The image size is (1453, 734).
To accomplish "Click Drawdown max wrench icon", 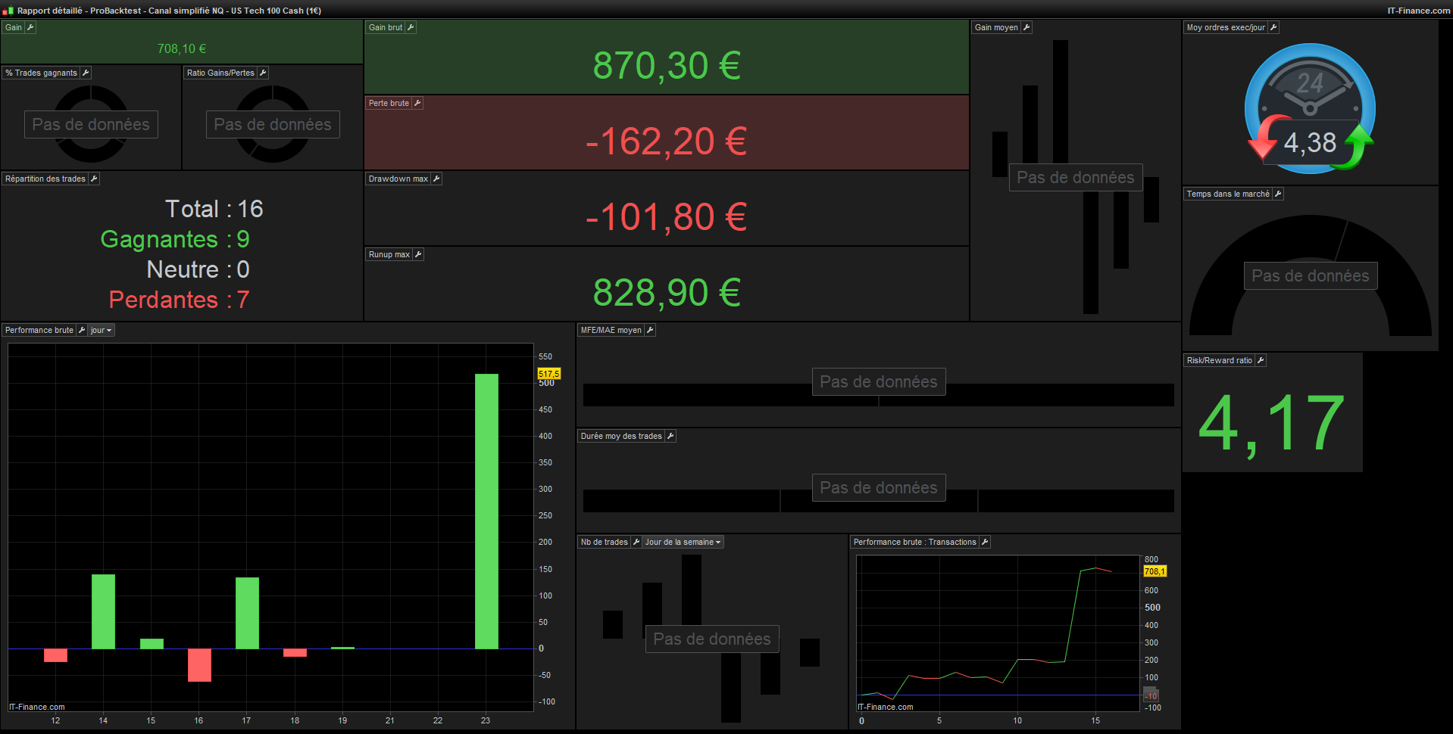I will [x=436, y=179].
